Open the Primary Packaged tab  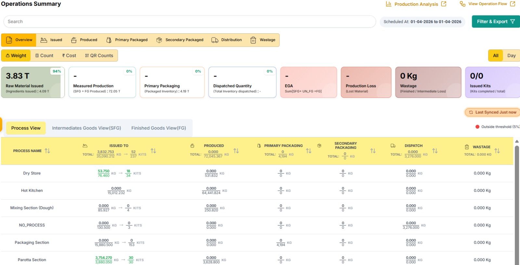(127, 40)
